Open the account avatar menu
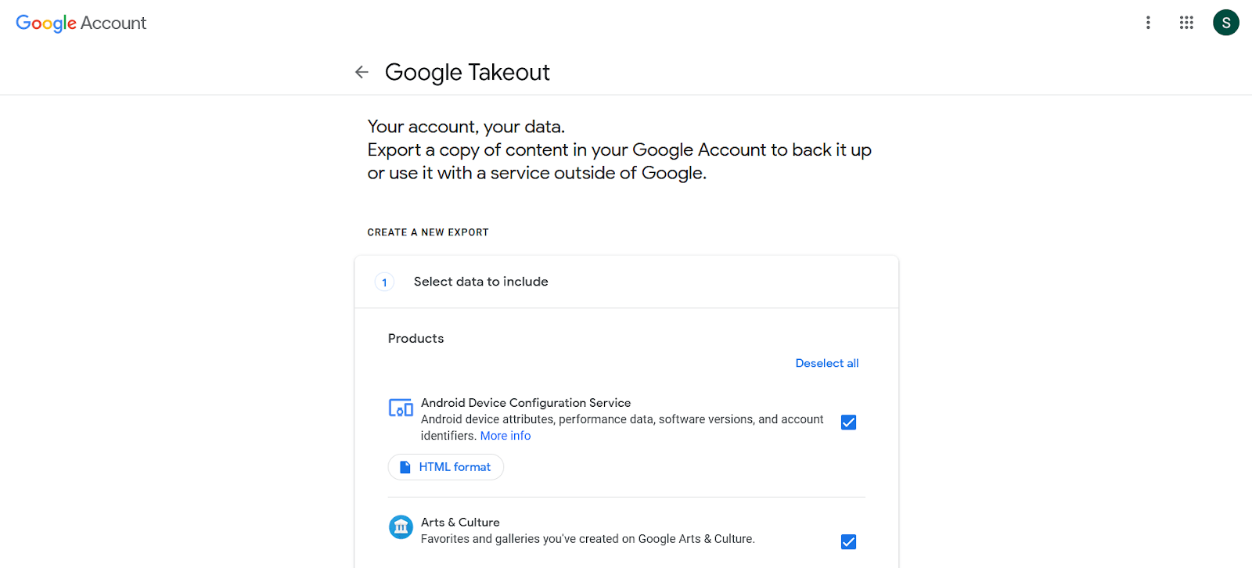The height and width of the screenshot is (568, 1252). (x=1225, y=23)
